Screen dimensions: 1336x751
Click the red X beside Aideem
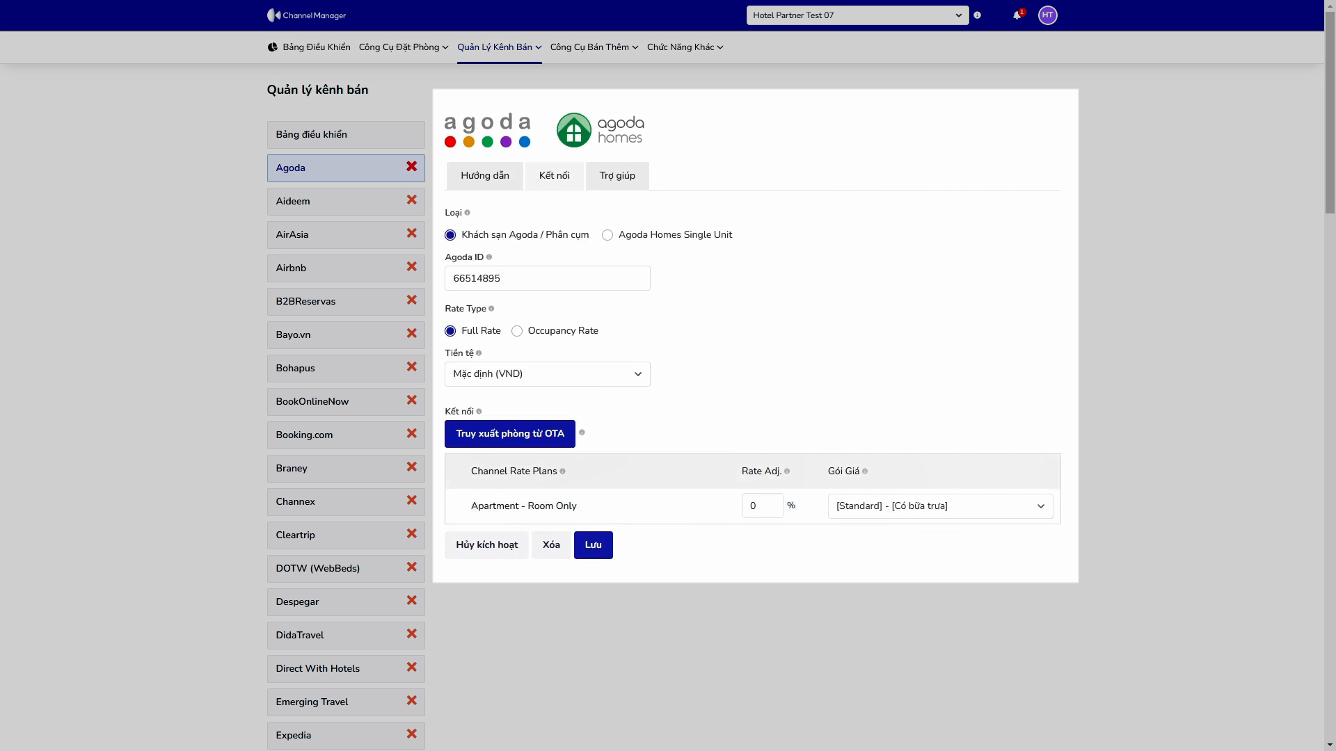tap(412, 200)
